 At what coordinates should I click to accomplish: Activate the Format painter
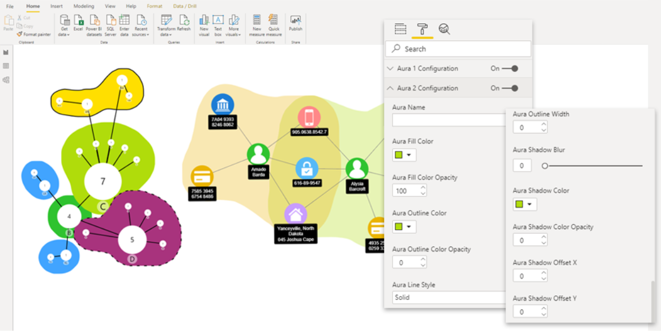point(34,34)
